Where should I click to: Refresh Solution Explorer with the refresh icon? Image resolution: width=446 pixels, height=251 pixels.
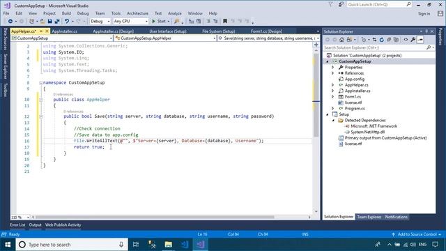click(382, 40)
